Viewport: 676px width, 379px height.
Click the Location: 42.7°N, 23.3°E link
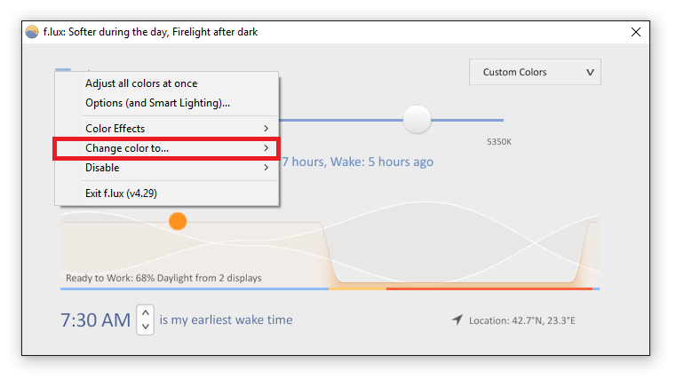522,320
